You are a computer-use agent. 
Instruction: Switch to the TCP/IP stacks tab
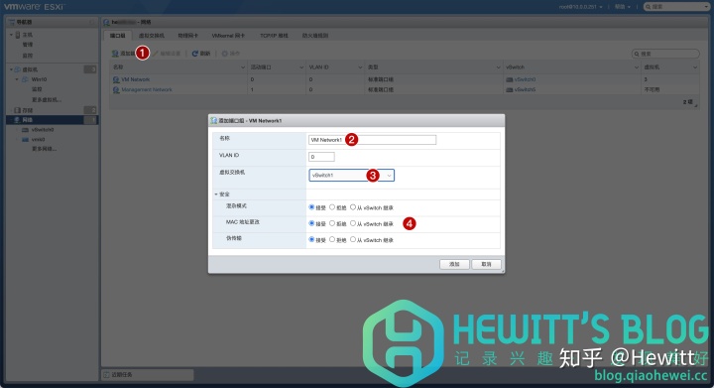pos(274,36)
